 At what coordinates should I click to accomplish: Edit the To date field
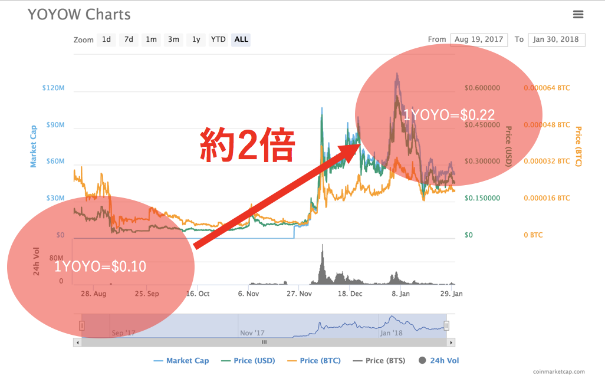pyautogui.click(x=556, y=39)
